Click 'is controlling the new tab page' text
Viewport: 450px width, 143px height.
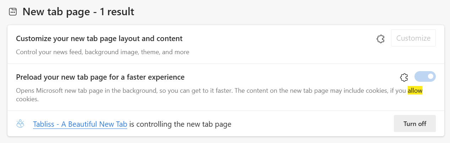[180, 124]
